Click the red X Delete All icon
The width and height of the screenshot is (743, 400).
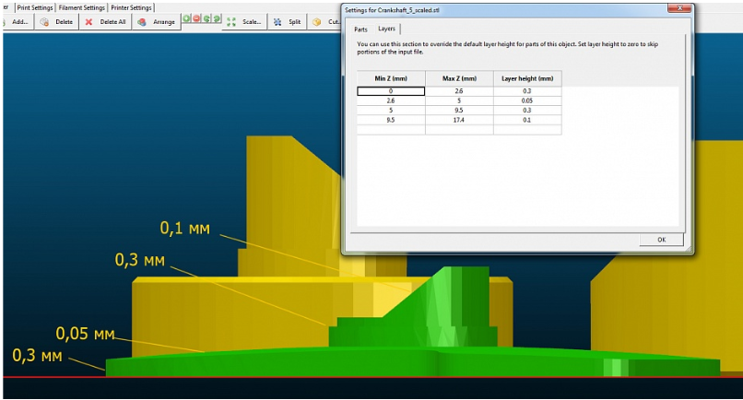88,22
